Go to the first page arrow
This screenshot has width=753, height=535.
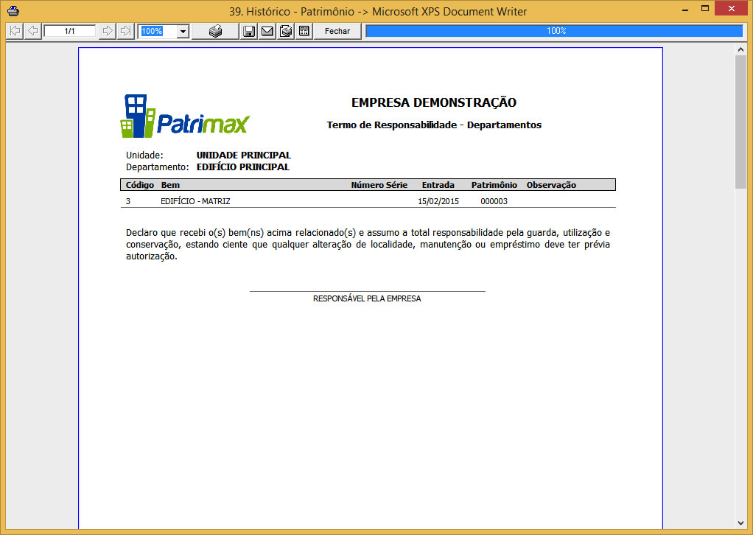tap(15, 31)
